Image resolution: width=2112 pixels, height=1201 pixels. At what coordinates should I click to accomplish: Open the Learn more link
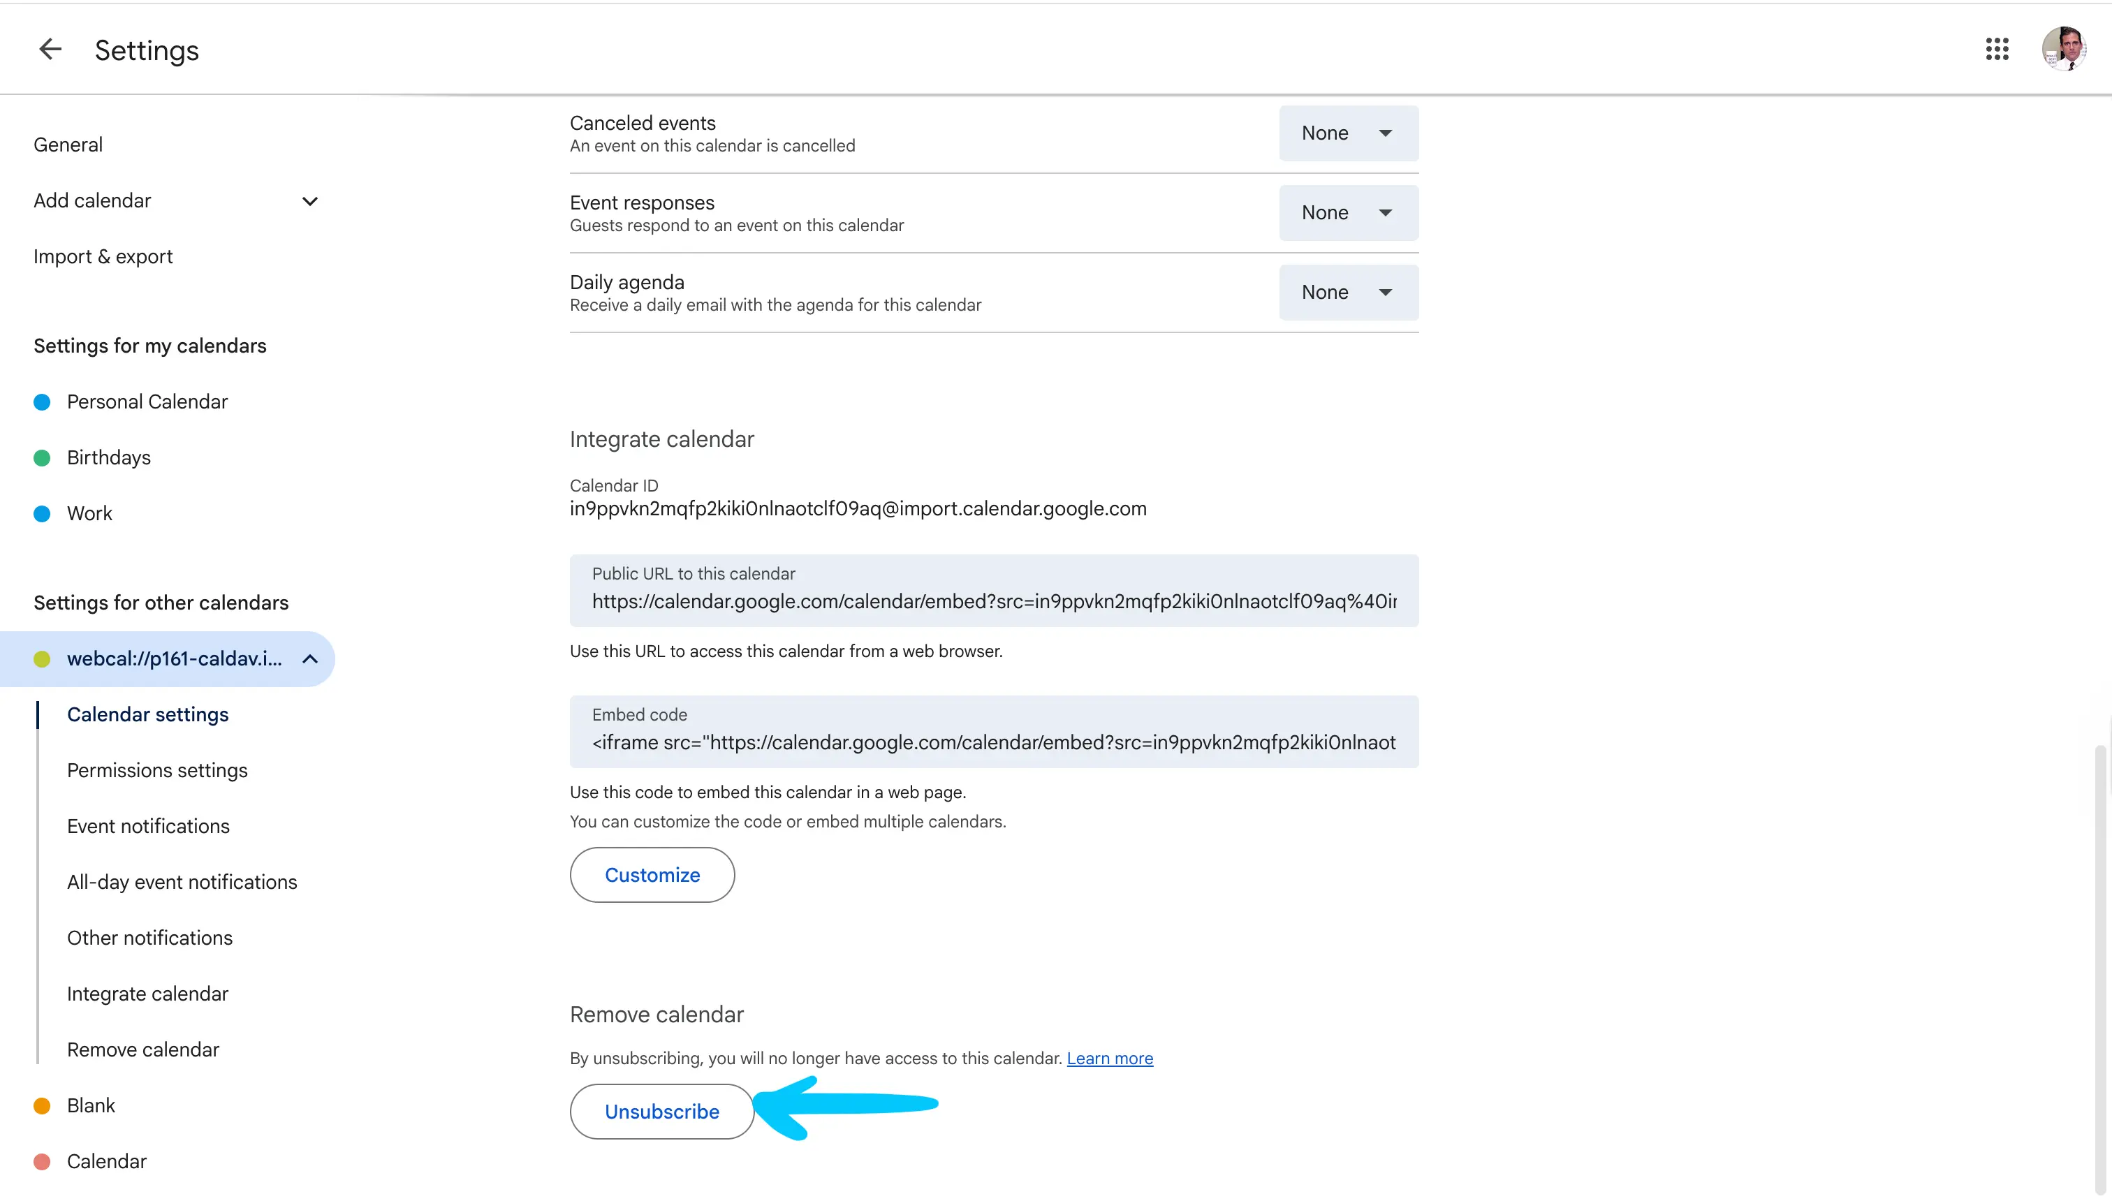pyautogui.click(x=1110, y=1059)
